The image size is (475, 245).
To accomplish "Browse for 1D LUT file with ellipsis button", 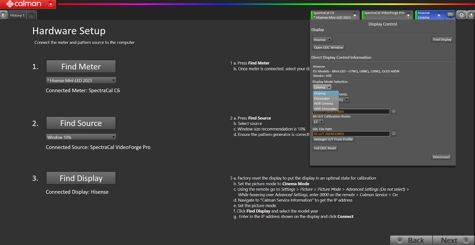I will (394, 112).
